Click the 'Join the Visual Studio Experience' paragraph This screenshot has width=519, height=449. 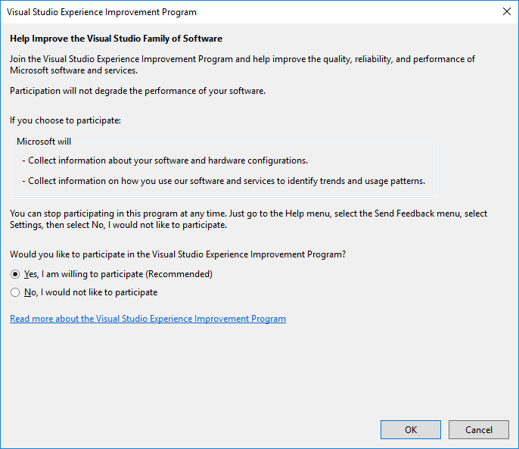click(242, 64)
